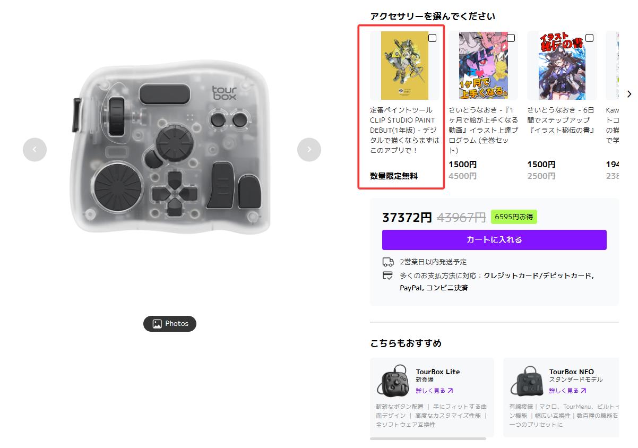Tick the 1ヶ月で絵が上手くなる program checkbox

pos(511,38)
